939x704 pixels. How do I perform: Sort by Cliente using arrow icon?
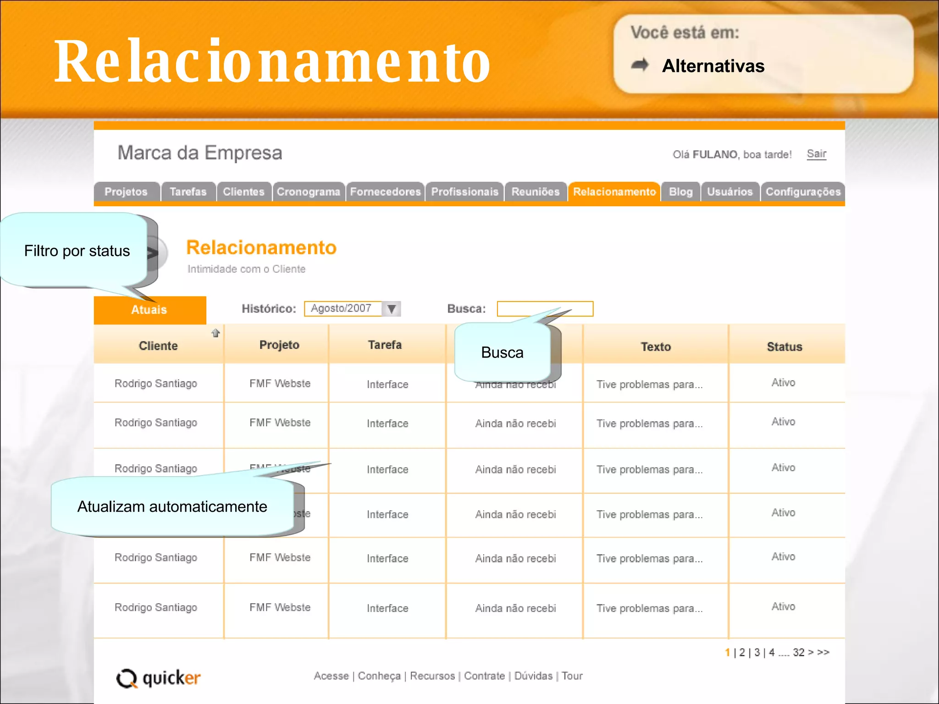(215, 333)
